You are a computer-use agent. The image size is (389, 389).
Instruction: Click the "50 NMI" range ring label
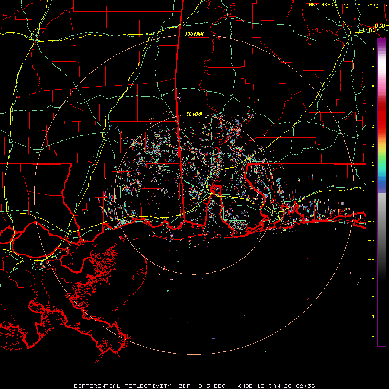[x=194, y=114]
